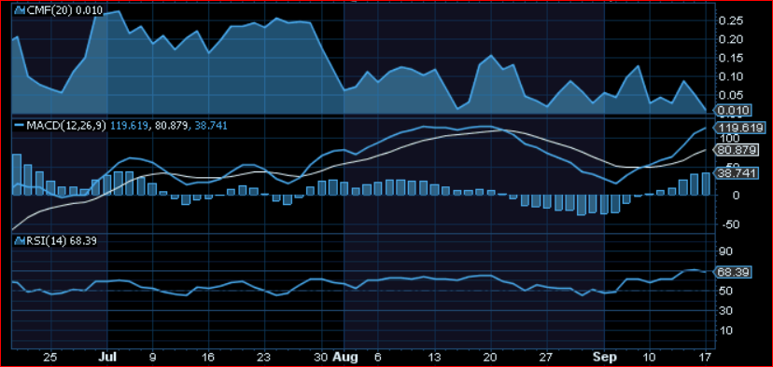Click the 23 date label on the axis
The width and height of the screenshot is (773, 367).
[264, 357]
